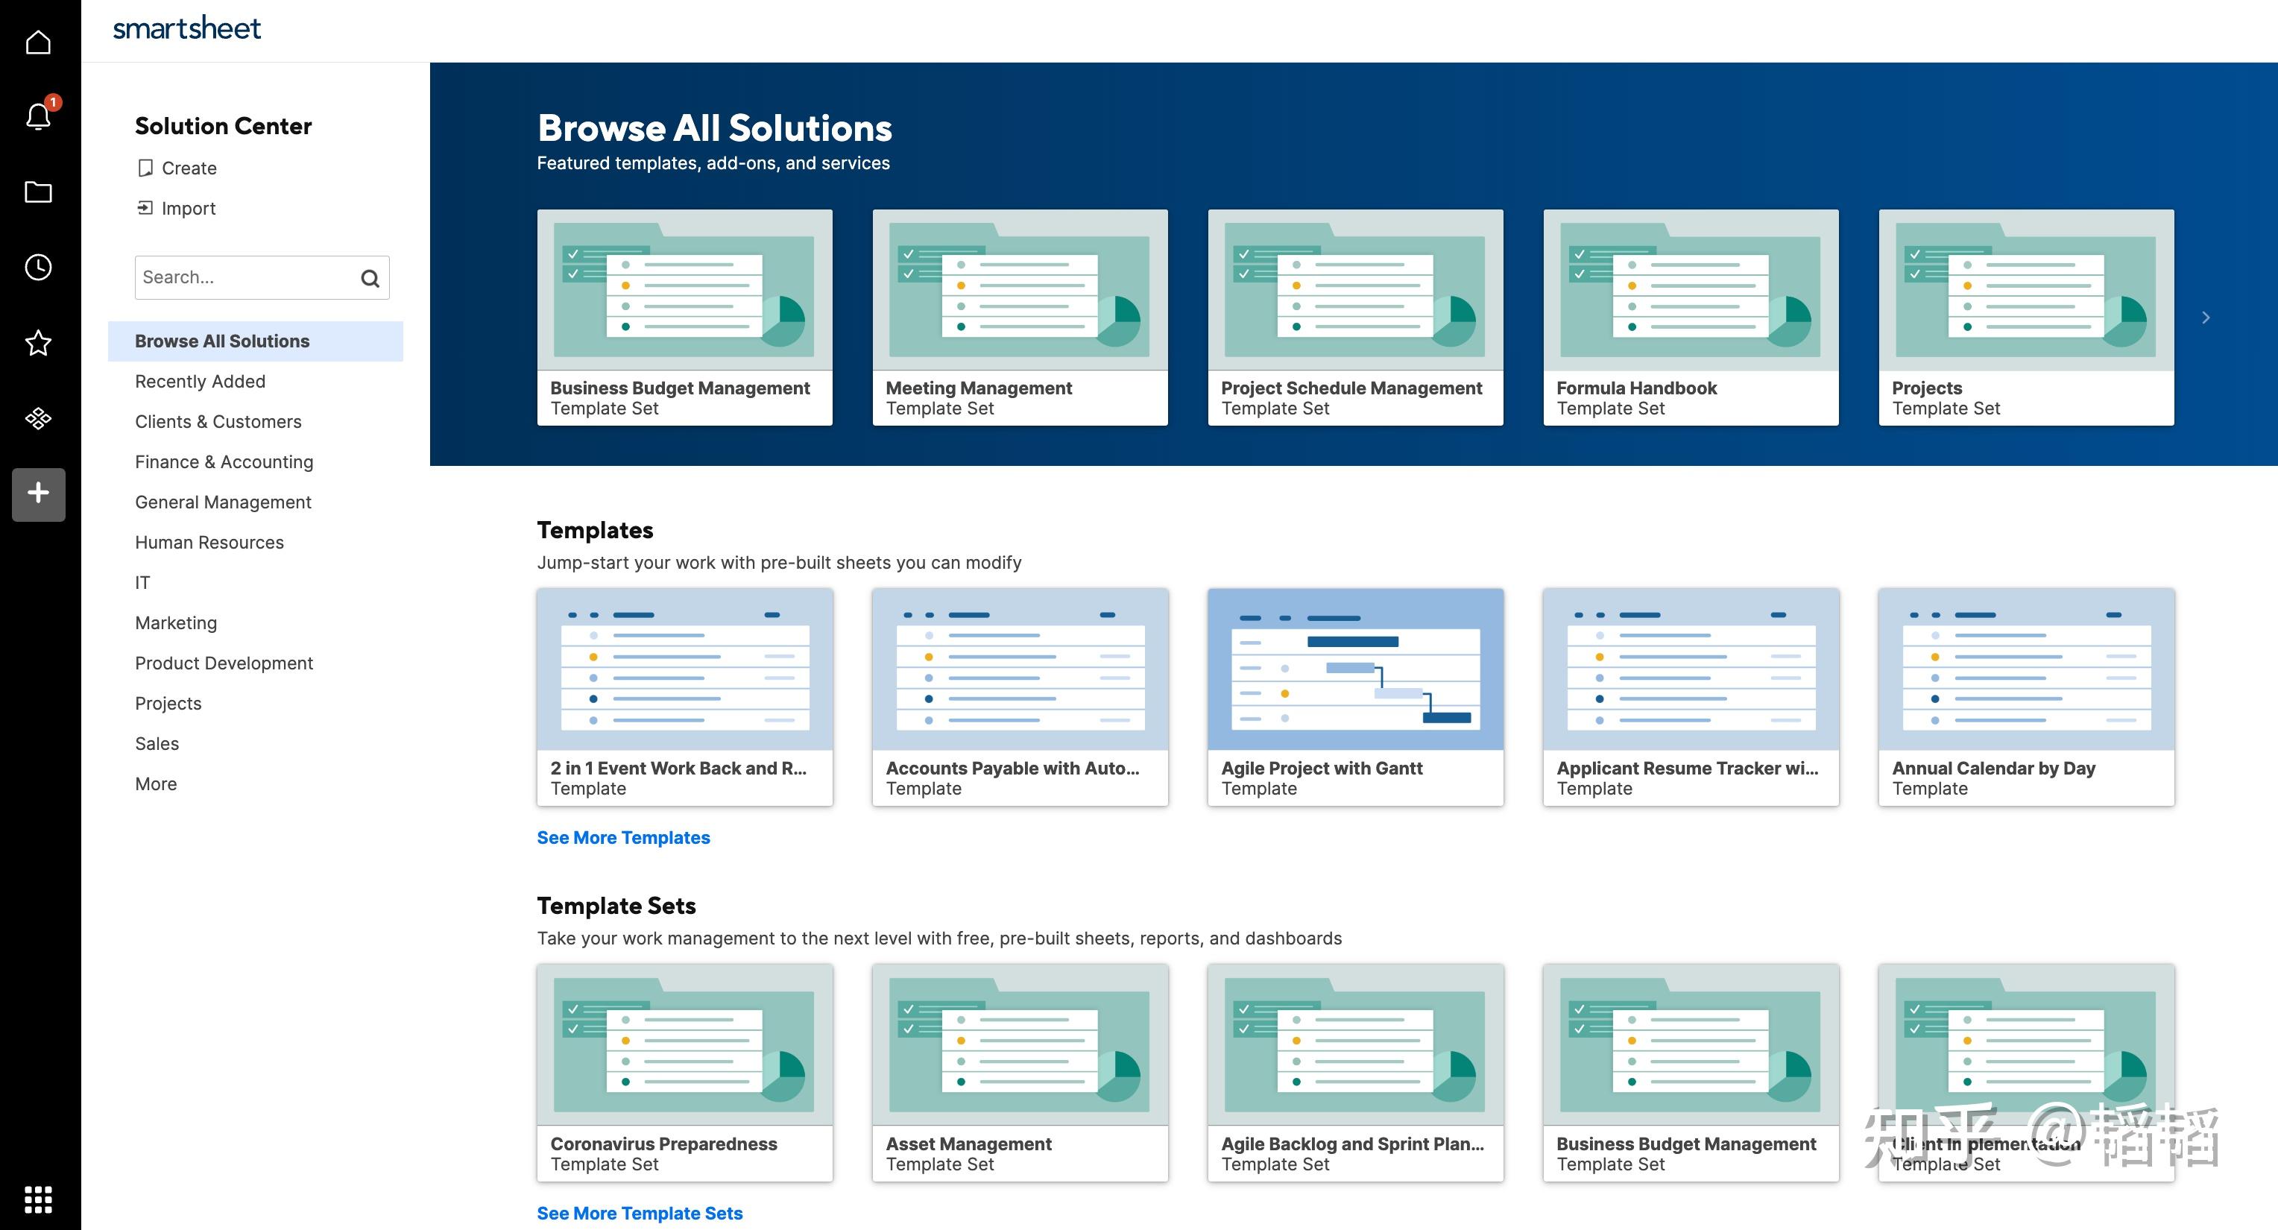Open the Browse folder icon
The image size is (2278, 1230).
[38, 192]
